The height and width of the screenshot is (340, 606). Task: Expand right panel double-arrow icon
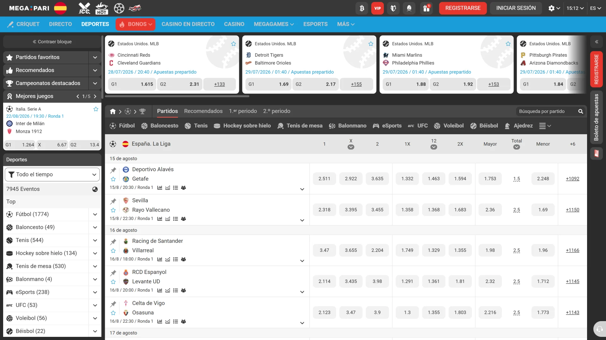[x=597, y=42]
